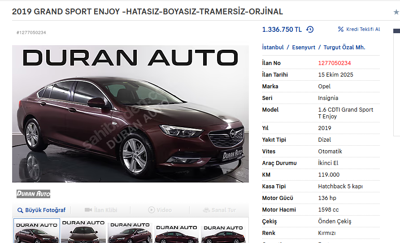Click the Yakıt Tipi label
The image size is (400, 243).
(274, 140)
